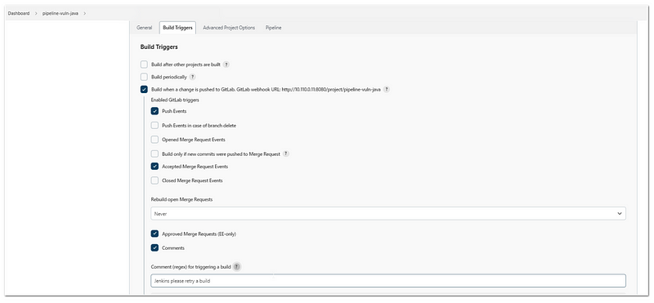Open help for Comment regex field
The height and width of the screenshot is (303, 654).
[x=236, y=267]
